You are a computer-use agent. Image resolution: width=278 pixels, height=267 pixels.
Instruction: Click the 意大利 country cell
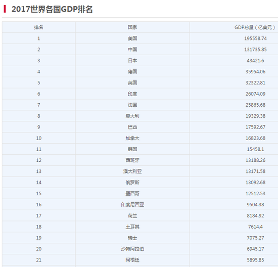coord(132,116)
